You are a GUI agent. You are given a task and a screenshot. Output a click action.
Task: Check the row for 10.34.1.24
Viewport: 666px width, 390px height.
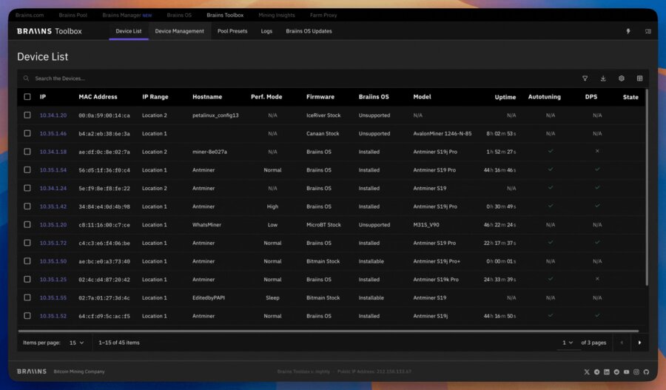tap(27, 188)
